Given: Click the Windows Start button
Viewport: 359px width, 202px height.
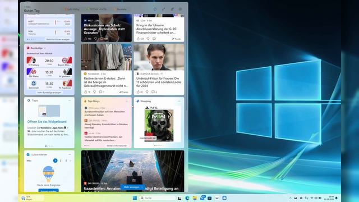Looking at the screenshot, I should pos(135,198).
